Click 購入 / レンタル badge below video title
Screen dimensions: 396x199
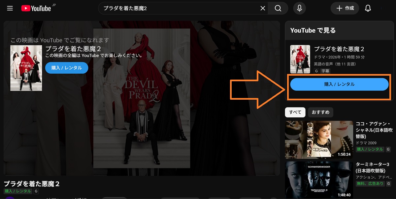click(x=18, y=191)
